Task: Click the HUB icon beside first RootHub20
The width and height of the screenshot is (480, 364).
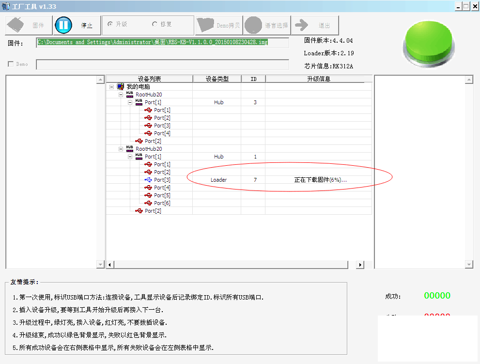Action: [x=129, y=95]
